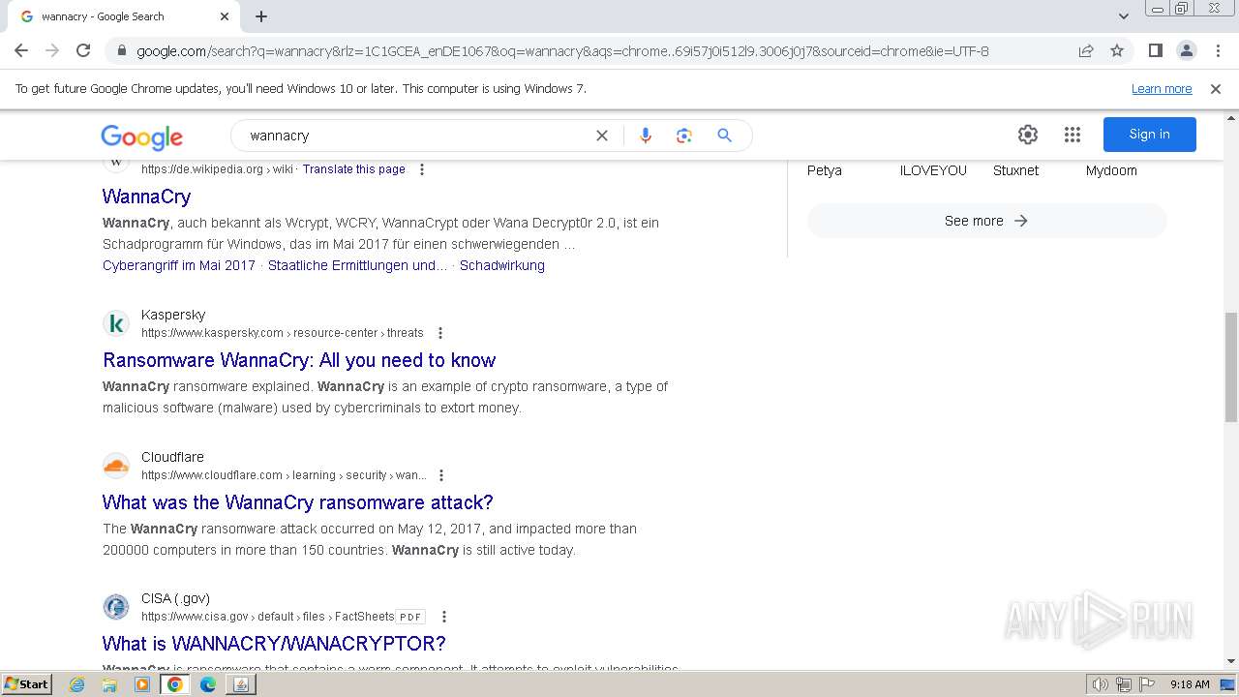
Task: Click the CISA (.gov) site name
Action: [175, 598]
